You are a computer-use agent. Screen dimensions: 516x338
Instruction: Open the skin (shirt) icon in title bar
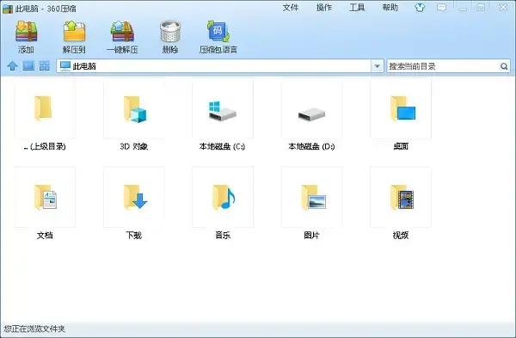click(420, 7)
